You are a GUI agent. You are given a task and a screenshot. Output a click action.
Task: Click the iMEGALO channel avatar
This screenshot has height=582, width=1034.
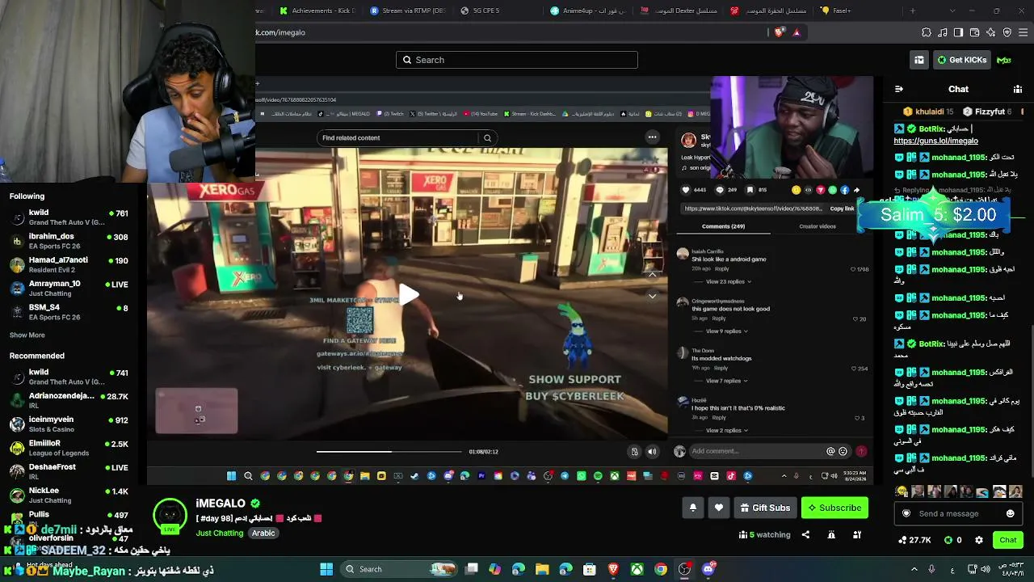point(170,515)
